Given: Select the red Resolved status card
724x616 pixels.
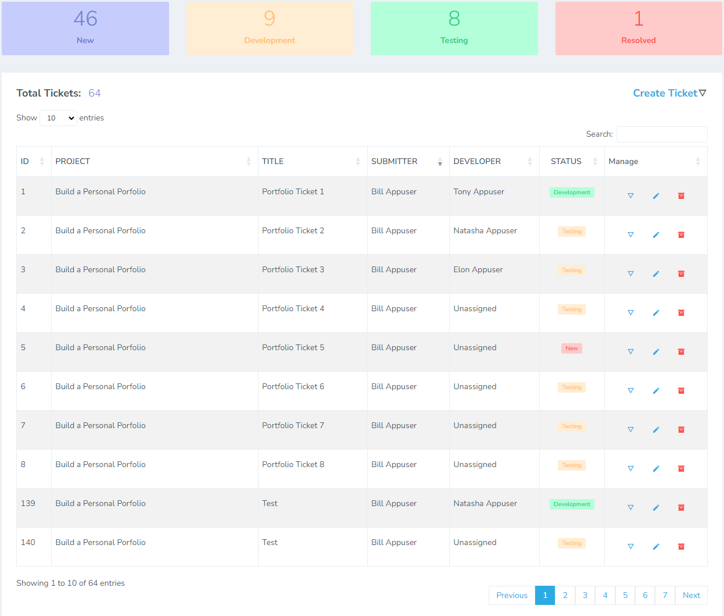Looking at the screenshot, I should pos(638,29).
